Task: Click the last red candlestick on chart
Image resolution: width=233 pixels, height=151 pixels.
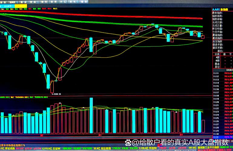Action: click(203, 37)
